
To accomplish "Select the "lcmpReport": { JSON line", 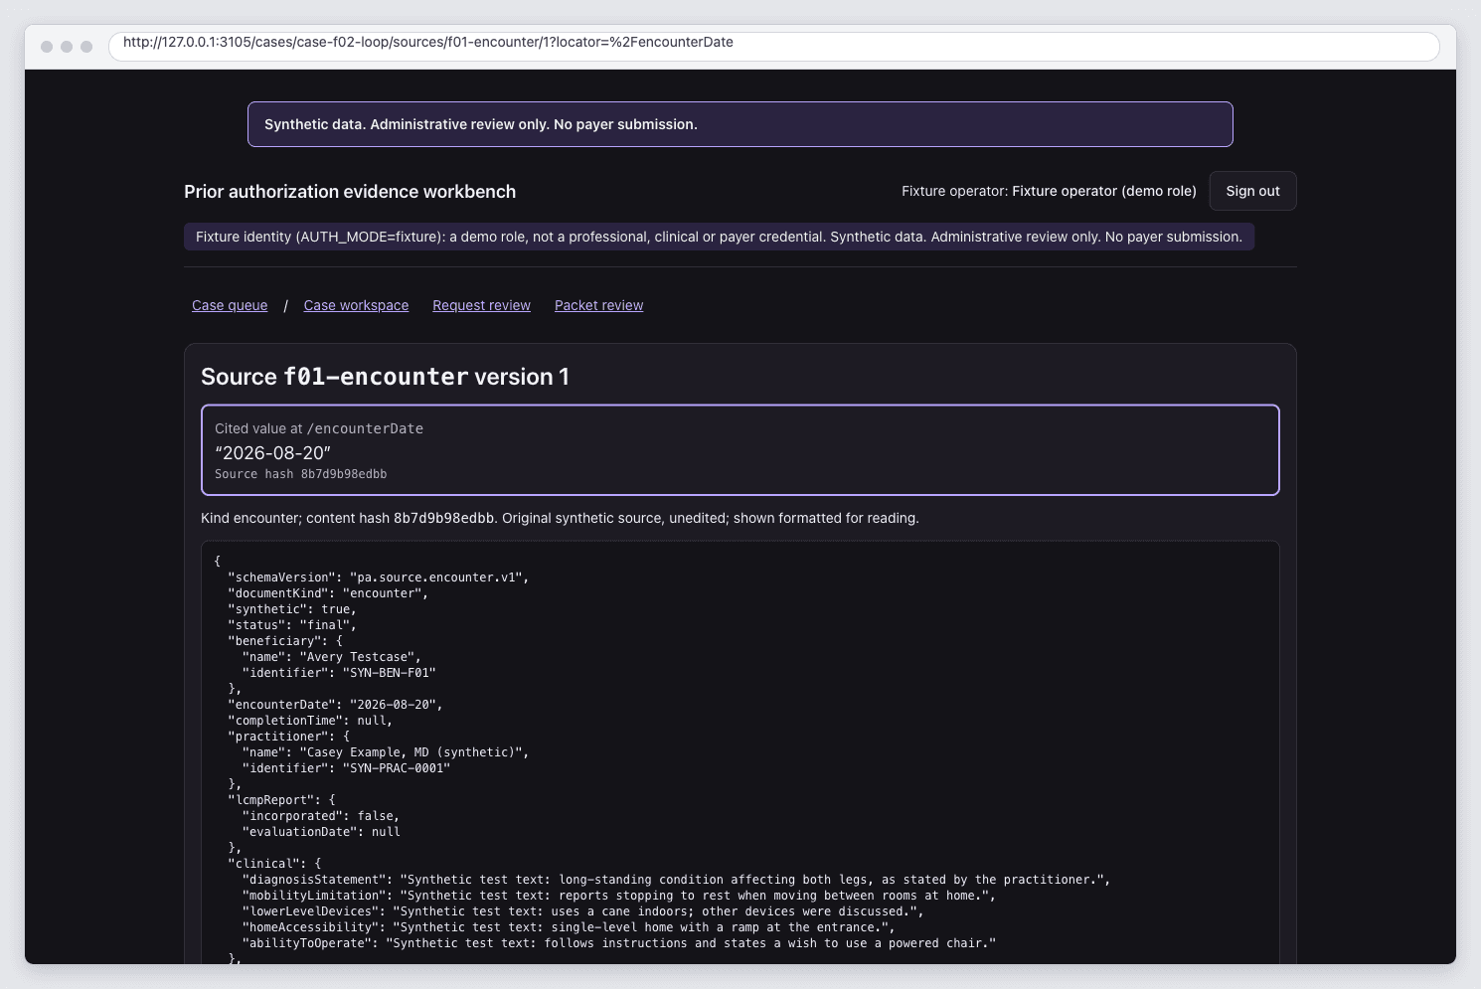I will 282,800.
